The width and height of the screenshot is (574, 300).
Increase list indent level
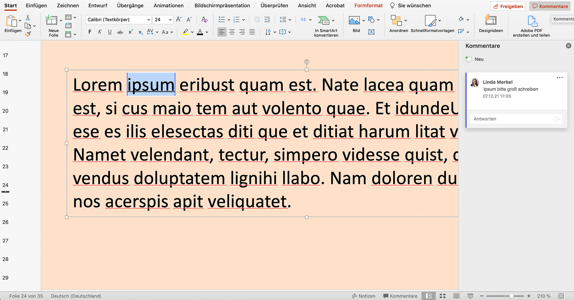pyautogui.click(x=267, y=20)
